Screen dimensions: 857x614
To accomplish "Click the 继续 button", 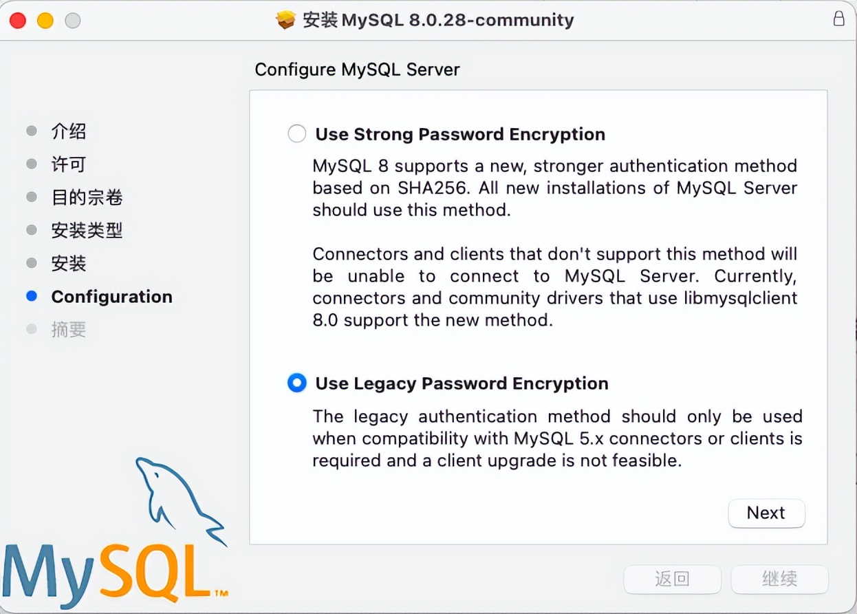I will pos(779,579).
